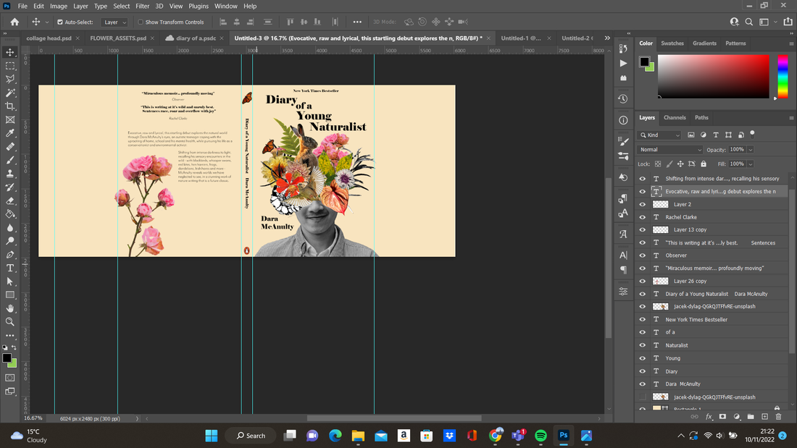Add a layer style with fx button
The image size is (797, 448).
tap(709, 416)
